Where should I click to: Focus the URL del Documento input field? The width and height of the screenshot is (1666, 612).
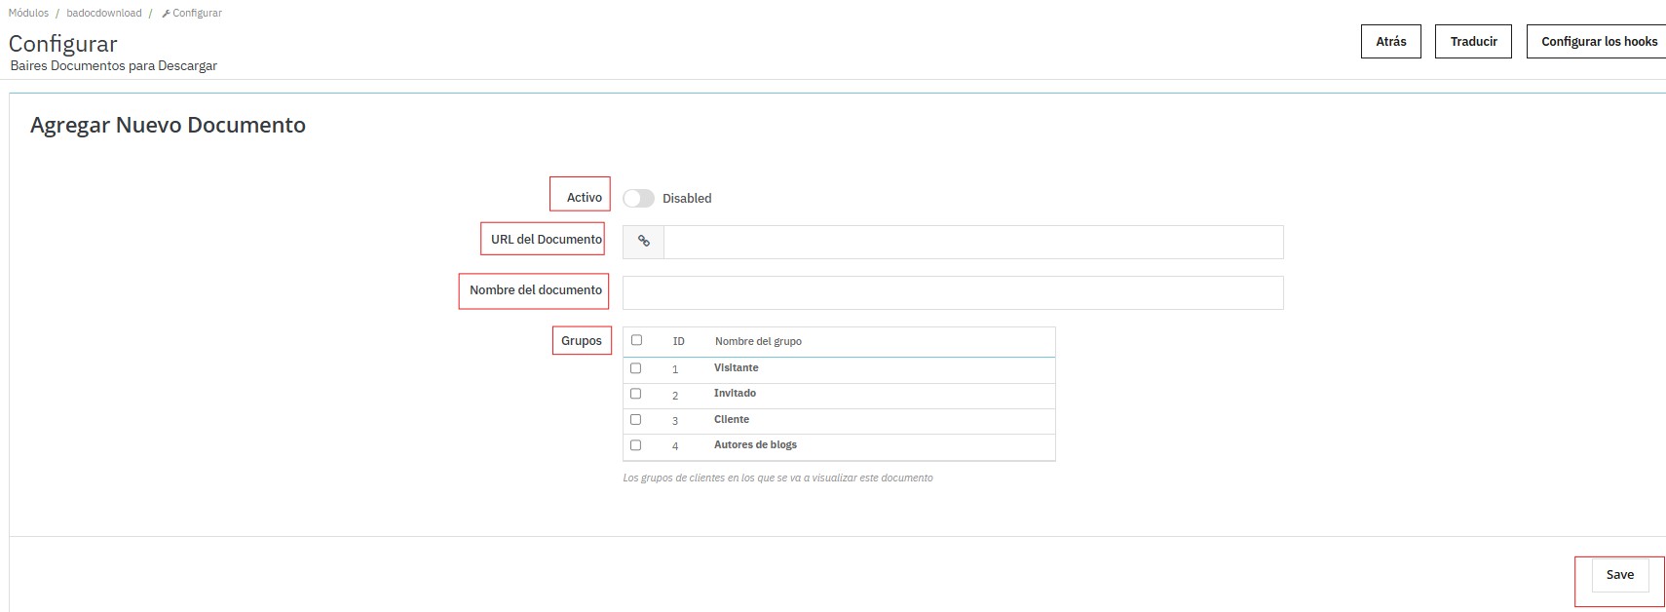pyautogui.click(x=972, y=242)
